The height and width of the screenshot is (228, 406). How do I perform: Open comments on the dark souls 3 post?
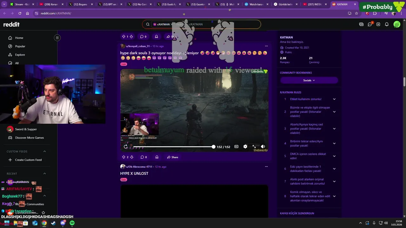143,157
